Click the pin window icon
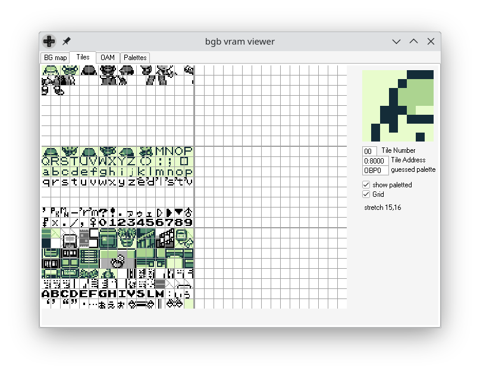480x374 pixels. tap(67, 42)
